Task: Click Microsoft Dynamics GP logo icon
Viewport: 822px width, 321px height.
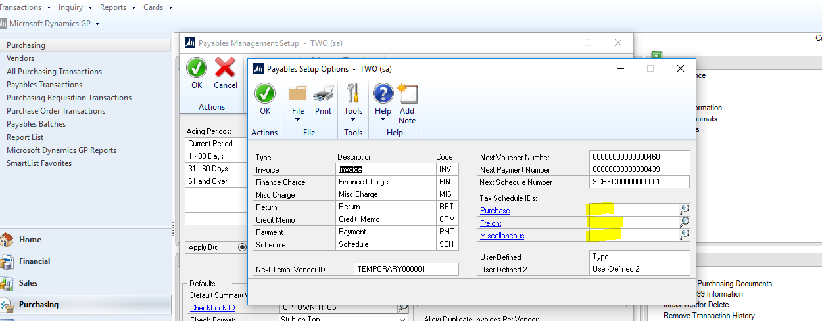Action: coord(3,24)
